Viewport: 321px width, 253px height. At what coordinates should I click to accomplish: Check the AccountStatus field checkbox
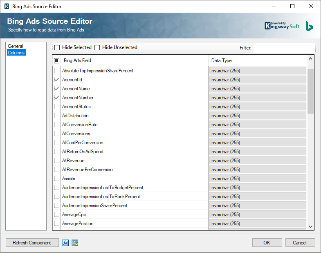tap(57, 107)
